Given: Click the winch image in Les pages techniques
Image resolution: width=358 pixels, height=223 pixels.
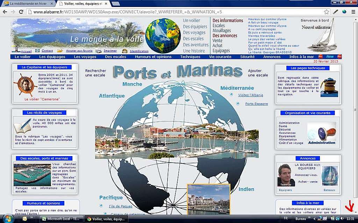Looking at the screenshot, I should pos(329,87).
